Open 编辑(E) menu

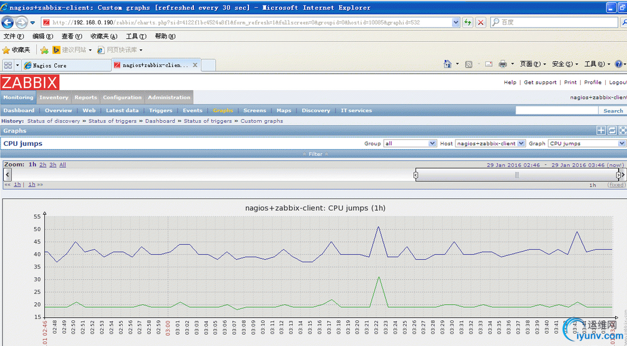[43, 36]
